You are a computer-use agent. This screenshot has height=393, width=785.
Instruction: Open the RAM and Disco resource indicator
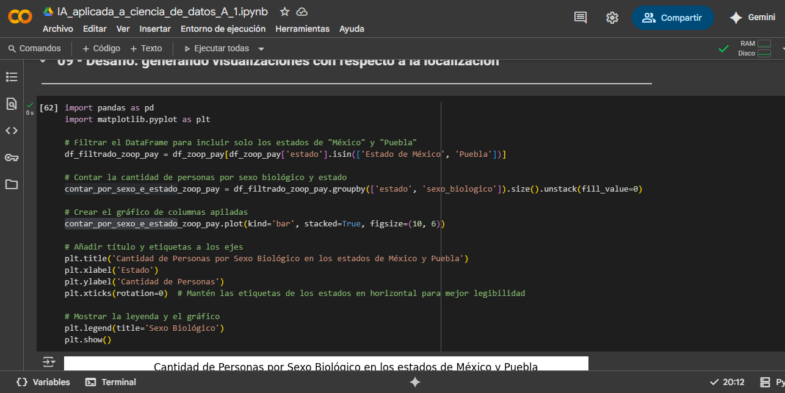pyautogui.click(x=755, y=48)
